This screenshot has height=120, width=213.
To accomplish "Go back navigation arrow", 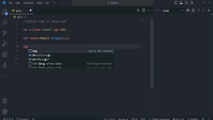I will pos(62,3).
